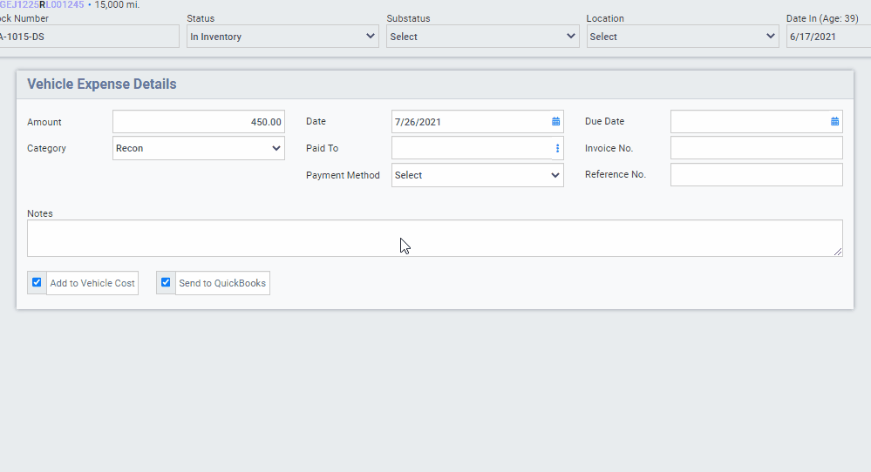Viewport: 871px width, 472px height.
Task: Open the Due Date calendar picker icon
Action: pos(834,121)
